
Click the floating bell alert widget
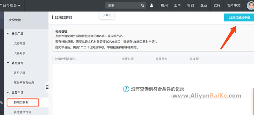tap(107, 15)
